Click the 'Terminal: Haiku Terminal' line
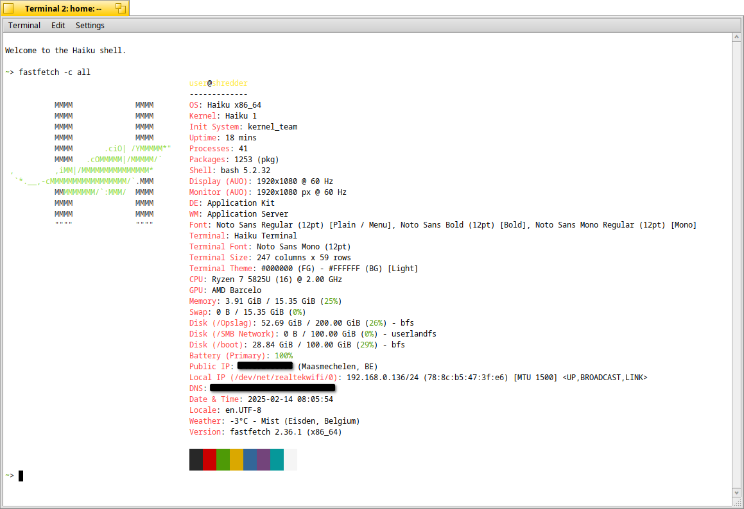The image size is (744, 509). pyautogui.click(x=243, y=235)
